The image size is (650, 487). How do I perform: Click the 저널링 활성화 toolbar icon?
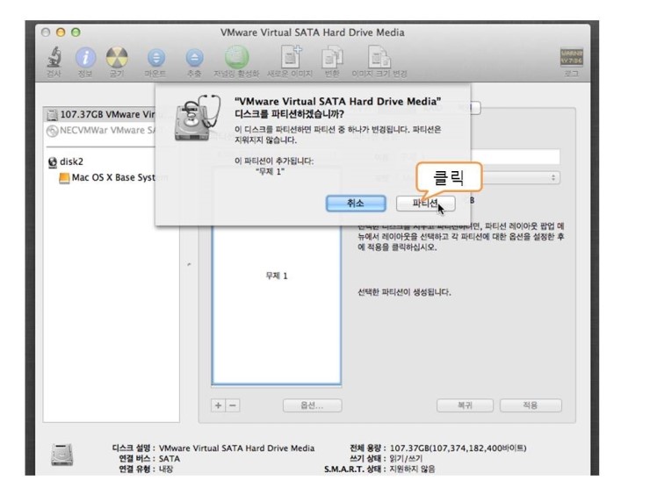tap(236, 58)
